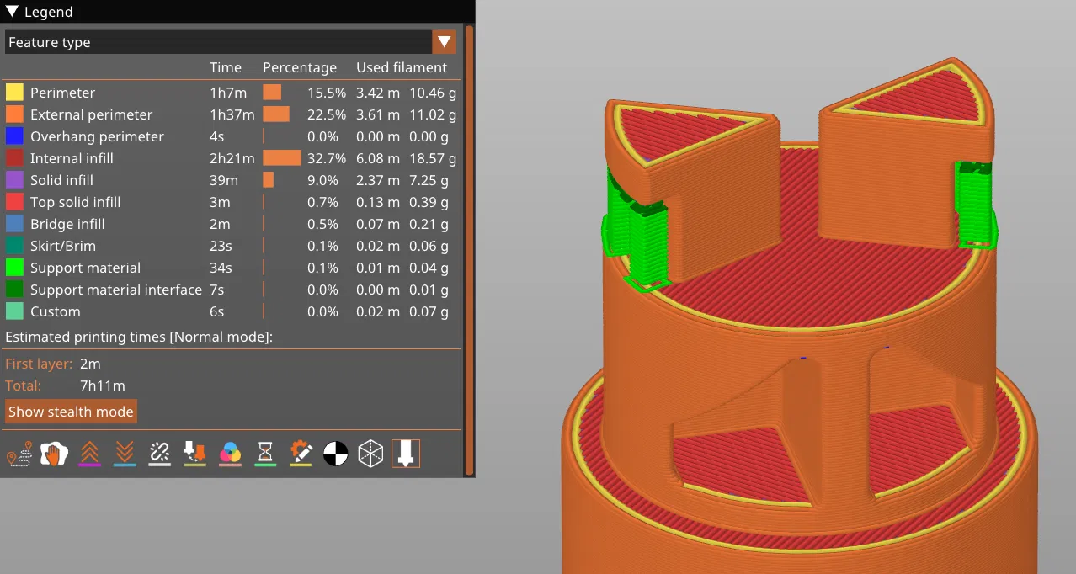Click the Total print time 7h11m

(103, 385)
